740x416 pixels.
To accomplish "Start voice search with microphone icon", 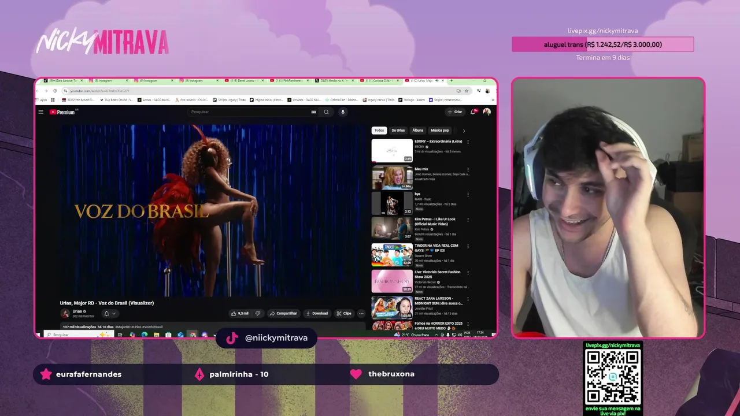I will 343,112.
